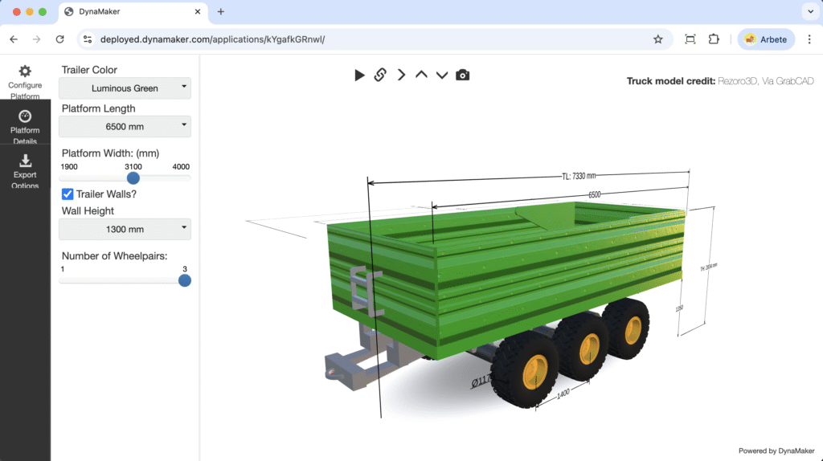Click the right chevron view icon
Image resolution: width=823 pixels, height=461 pixels.
pyautogui.click(x=401, y=75)
